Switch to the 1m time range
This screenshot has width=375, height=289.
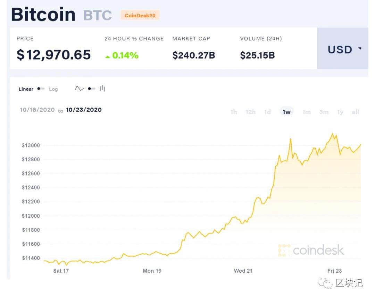pos(307,112)
